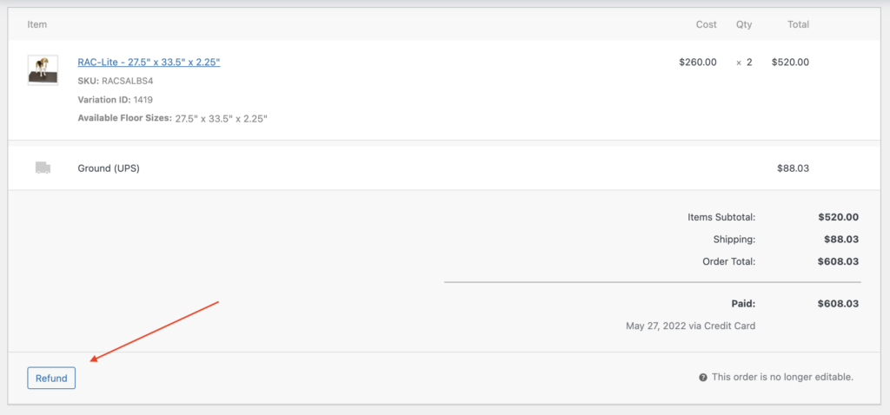The height and width of the screenshot is (415, 890).
Task: Click the Order Total $608.03 amount
Action: tap(838, 262)
